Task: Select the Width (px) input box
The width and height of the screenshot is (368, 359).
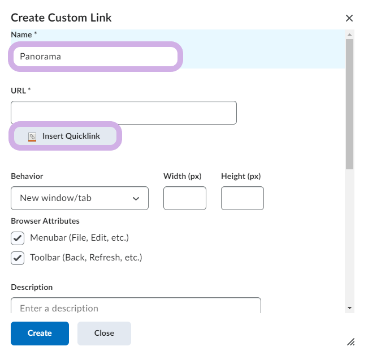Action: [x=184, y=198]
